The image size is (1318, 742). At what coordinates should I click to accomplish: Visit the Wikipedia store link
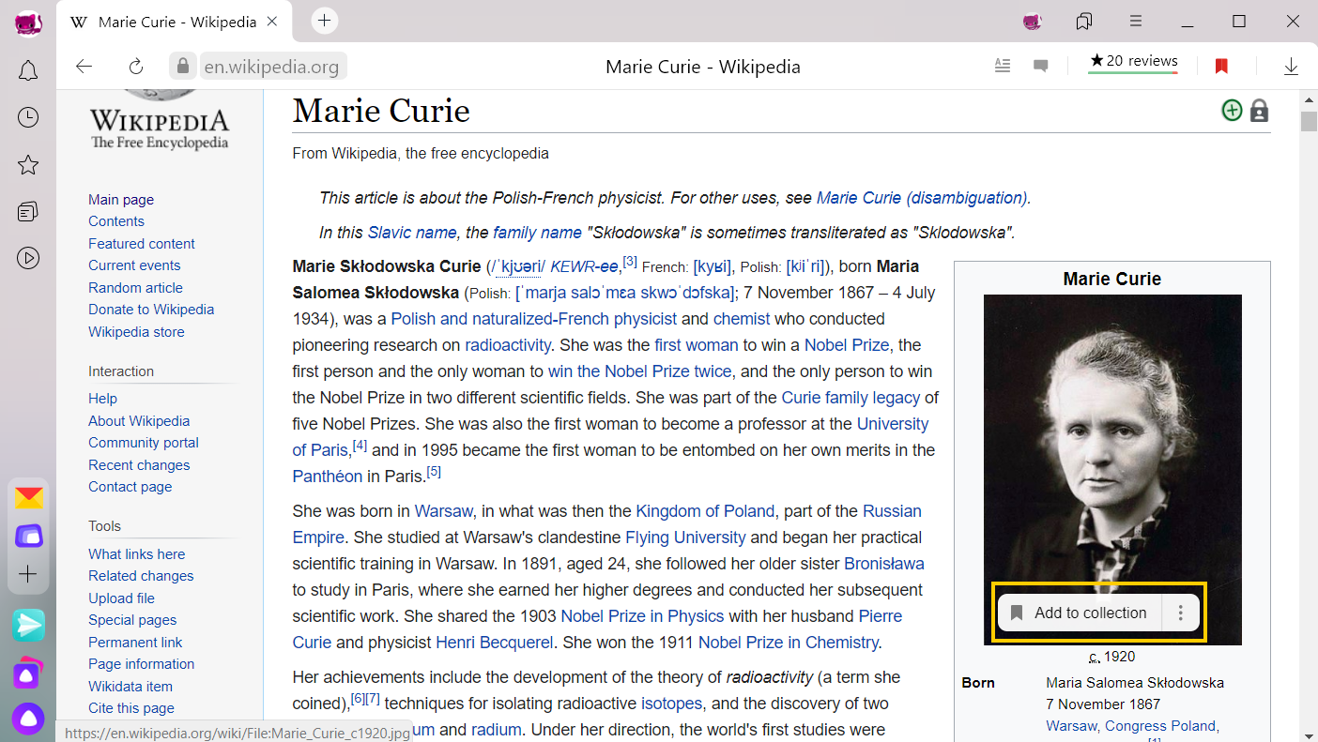[136, 332]
